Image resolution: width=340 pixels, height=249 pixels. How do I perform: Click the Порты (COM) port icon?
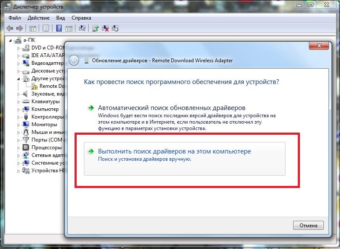pyautogui.click(x=26, y=140)
